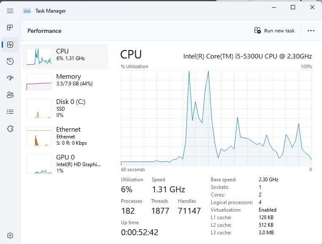322x244 pixels.
Task: Maximize the Task Manager window
Action: pos(293,7)
